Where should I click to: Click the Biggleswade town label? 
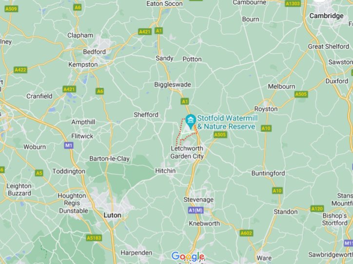(x=173, y=85)
